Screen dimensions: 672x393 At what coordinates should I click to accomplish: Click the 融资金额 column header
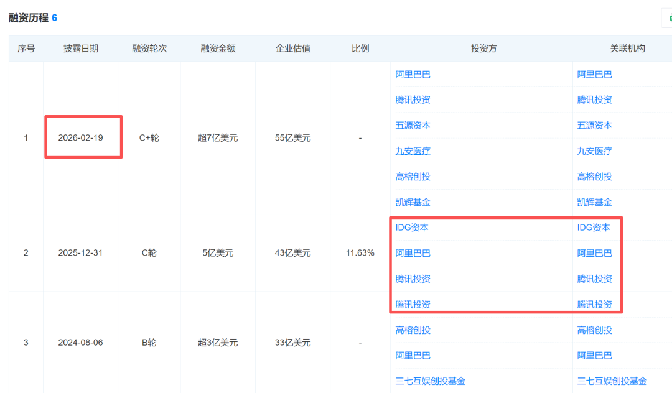[218, 49]
